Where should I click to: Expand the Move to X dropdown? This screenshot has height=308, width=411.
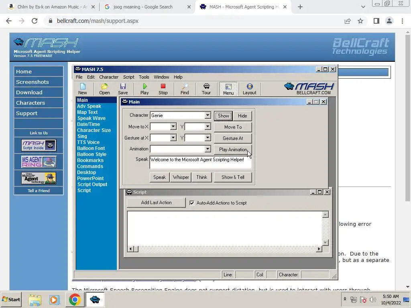point(173,126)
